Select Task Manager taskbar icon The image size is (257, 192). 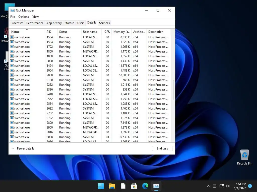click(156, 186)
